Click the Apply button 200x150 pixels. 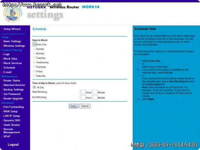(x=74, y=106)
